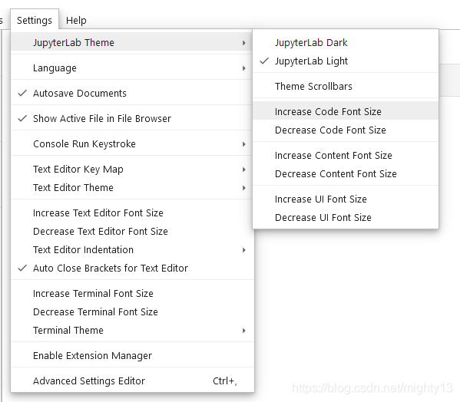
Task: Choose Decrease Text Editor Font Size
Action: click(132, 232)
